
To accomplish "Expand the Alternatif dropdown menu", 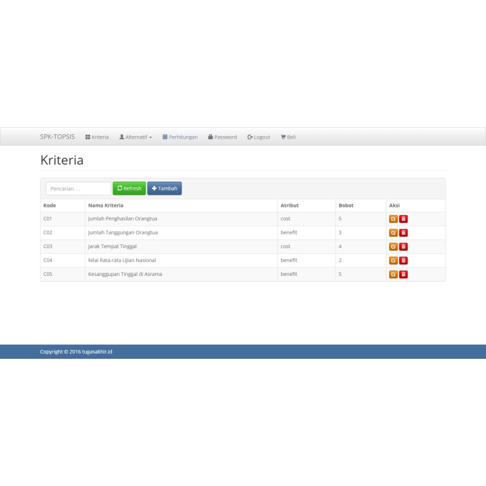I will [x=136, y=137].
